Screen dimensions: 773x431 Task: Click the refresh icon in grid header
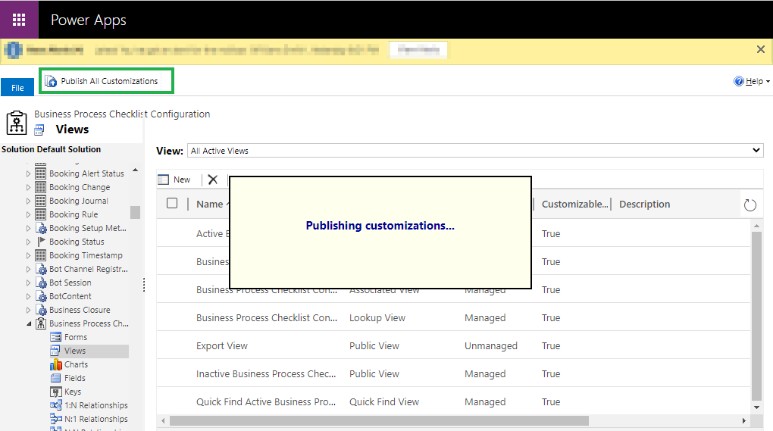click(750, 205)
